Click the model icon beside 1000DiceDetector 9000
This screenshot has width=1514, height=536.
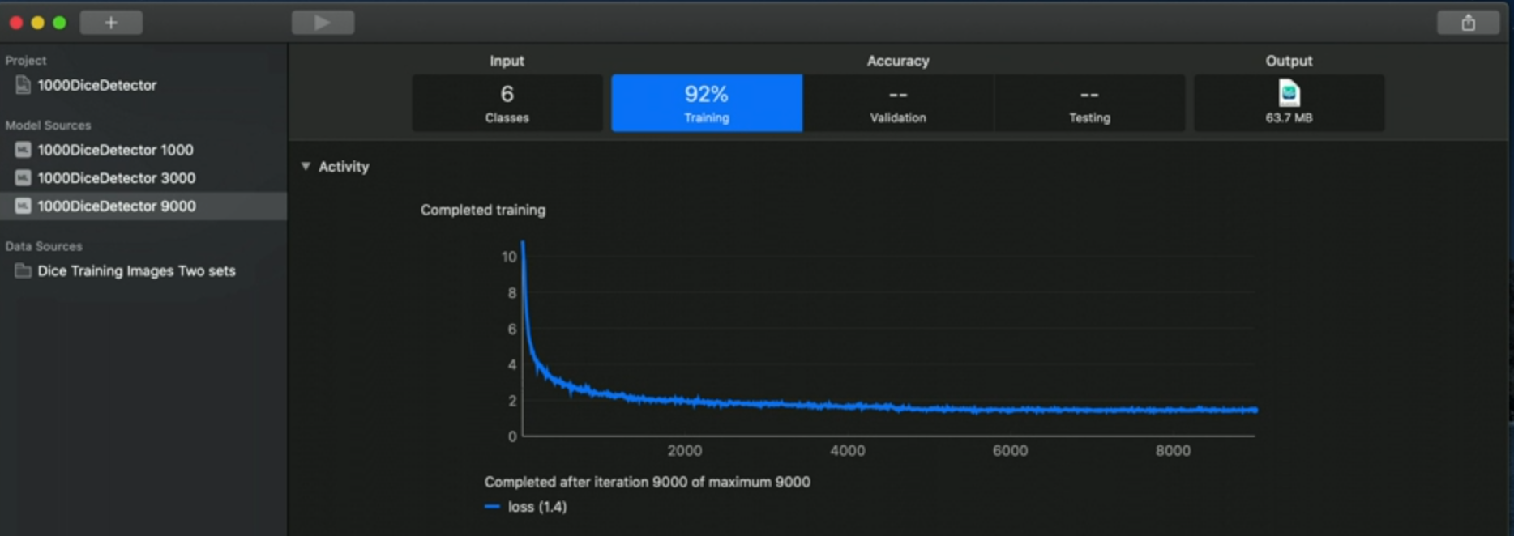pos(23,206)
